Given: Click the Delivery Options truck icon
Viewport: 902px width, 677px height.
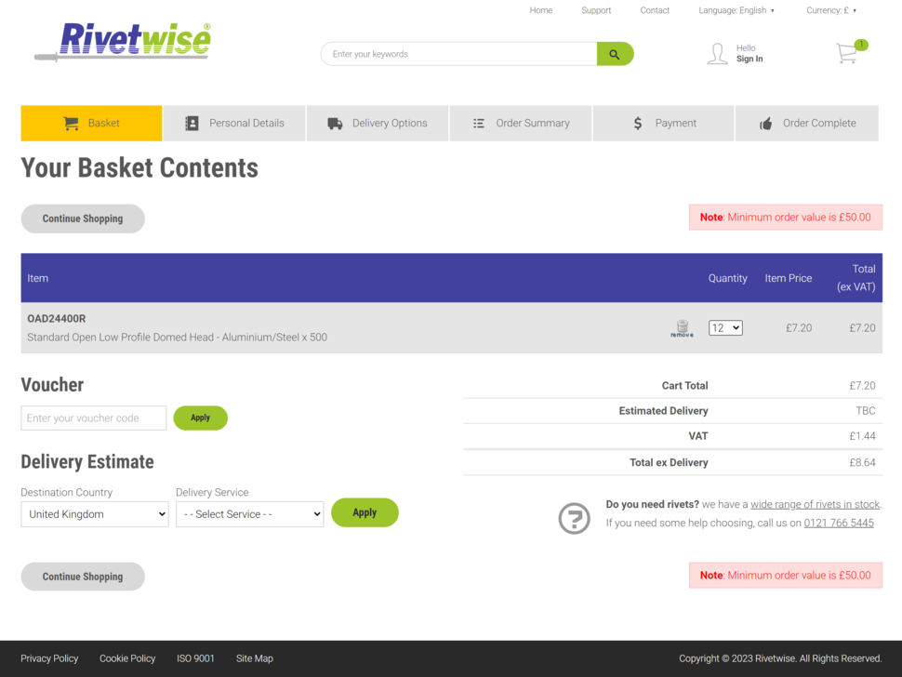Looking at the screenshot, I should [x=335, y=123].
